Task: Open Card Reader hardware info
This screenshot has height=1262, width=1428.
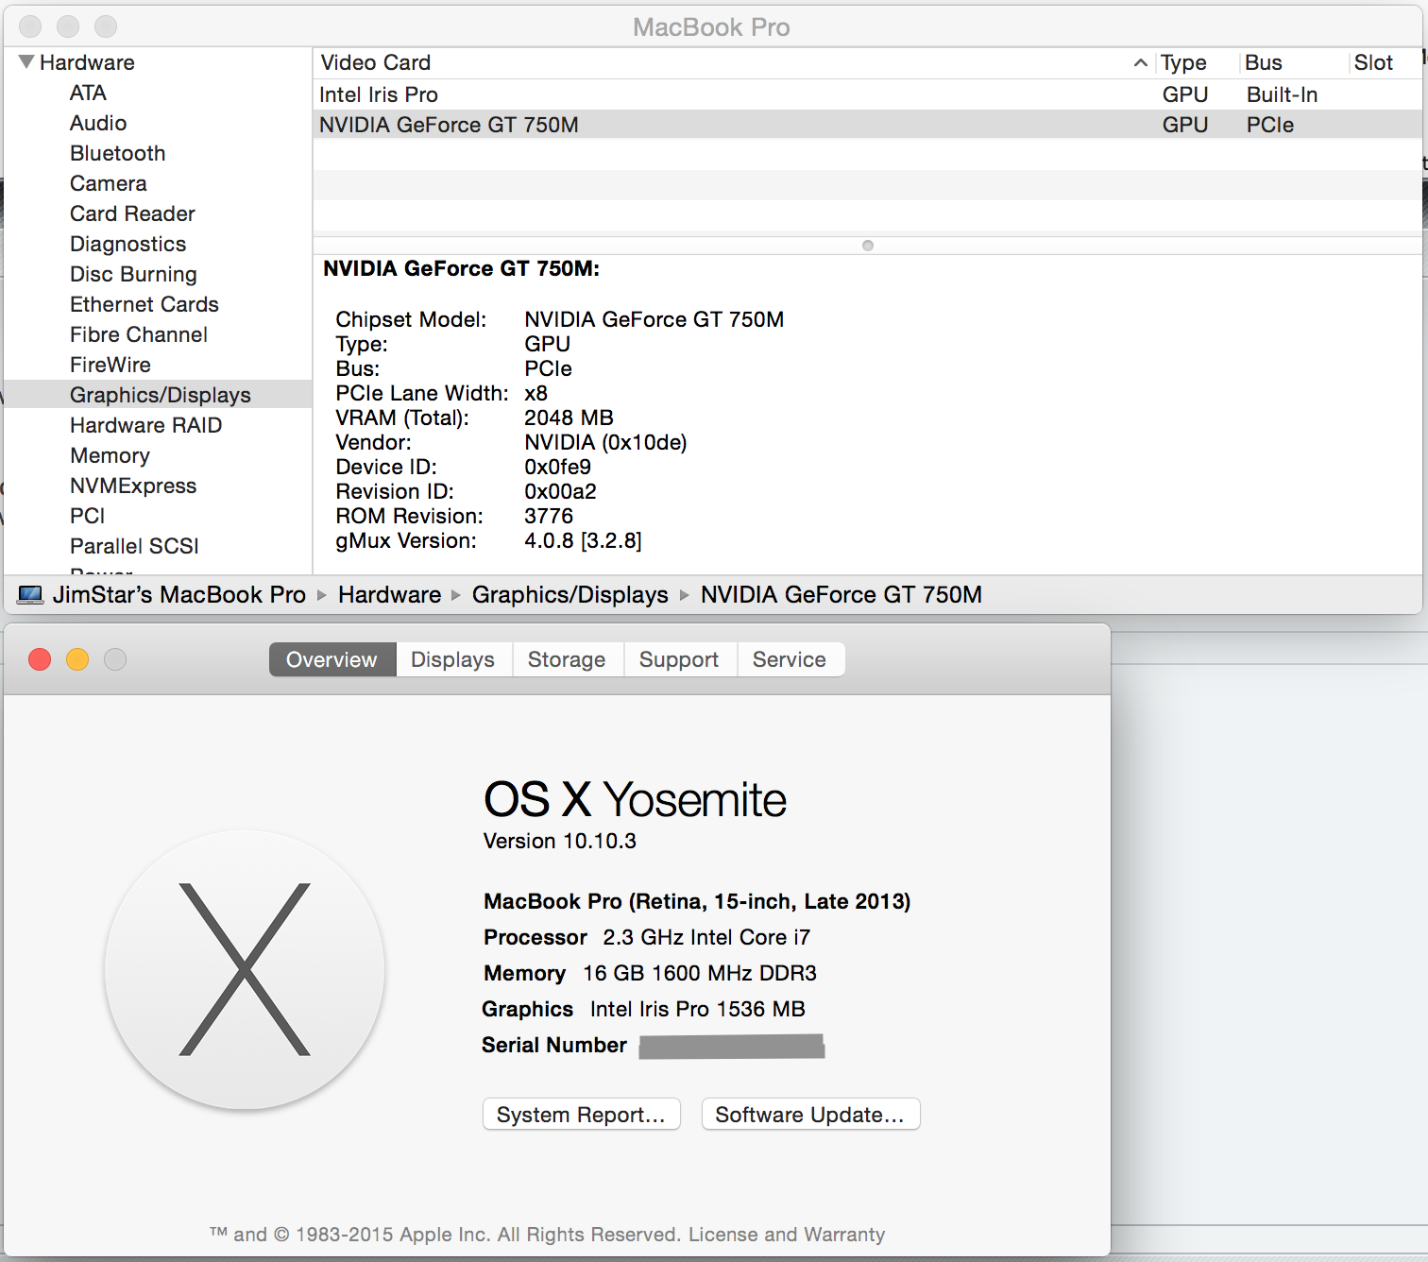Action: [x=132, y=213]
